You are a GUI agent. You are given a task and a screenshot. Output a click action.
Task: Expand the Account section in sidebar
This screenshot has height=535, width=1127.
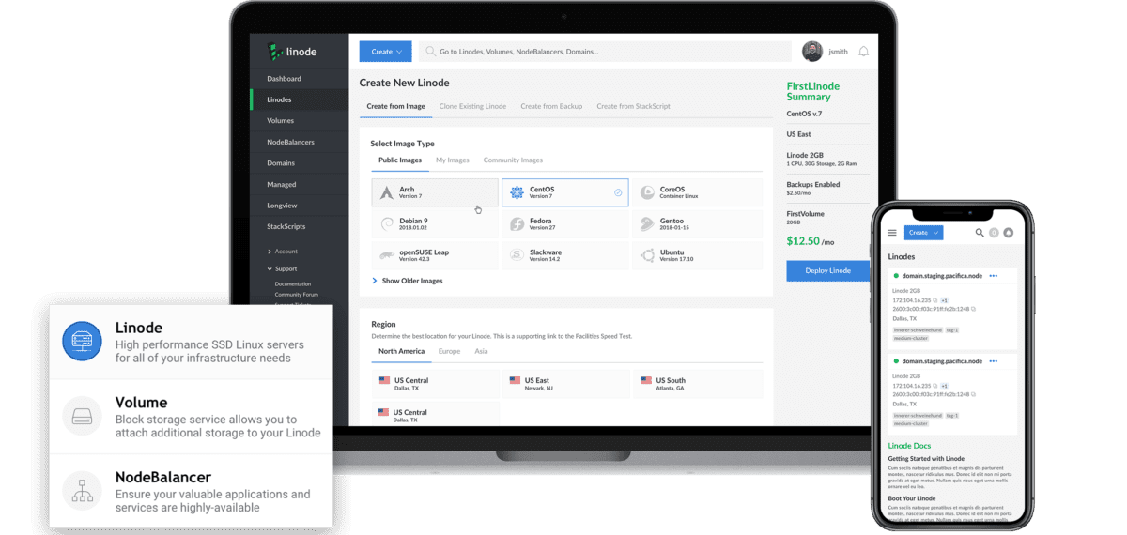(x=286, y=252)
